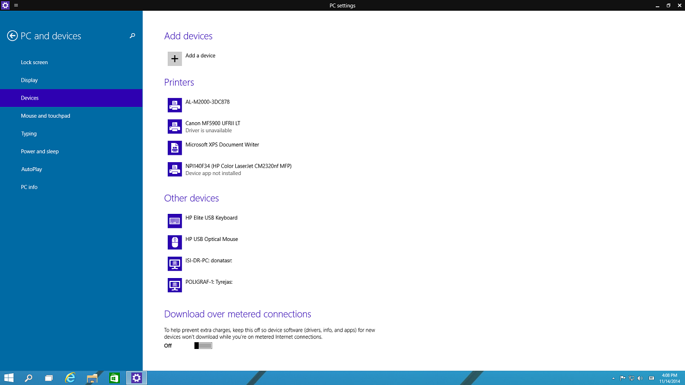Select the POLIGRAF-1 device monitor icon
This screenshot has width=685, height=385.
pos(174,285)
